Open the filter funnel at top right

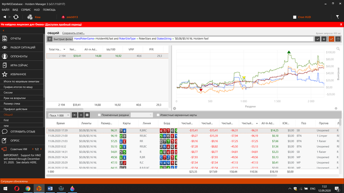338,17
